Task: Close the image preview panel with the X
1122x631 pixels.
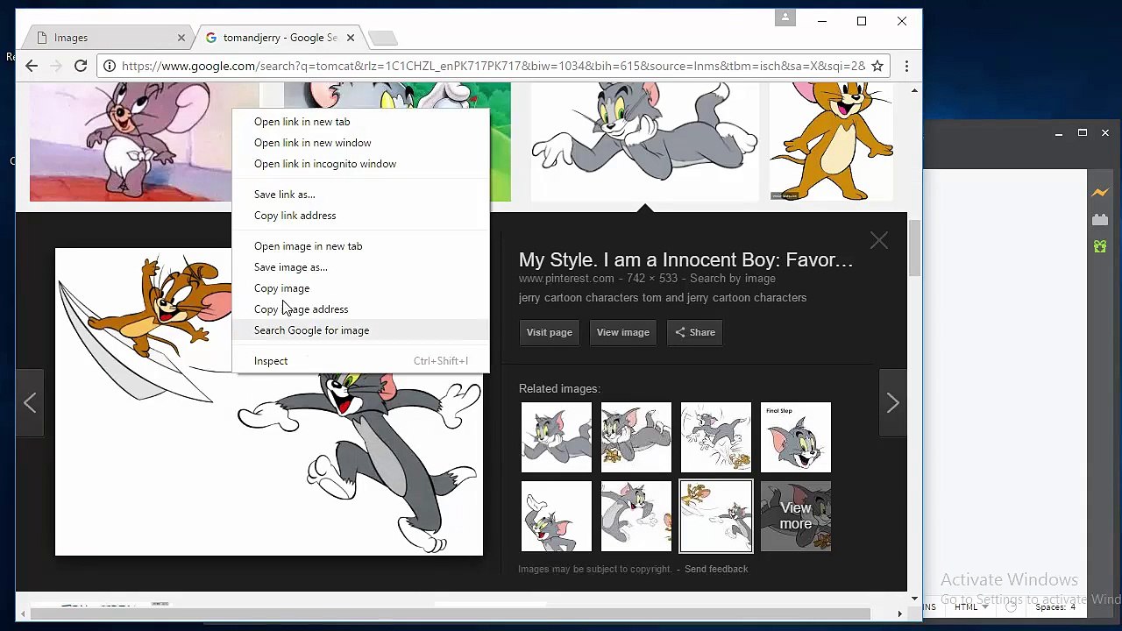Action: (x=879, y=241)
